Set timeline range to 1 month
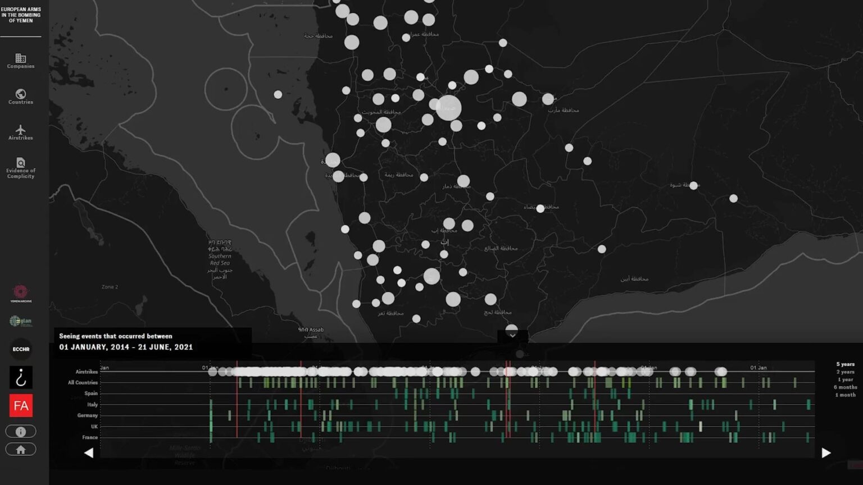The height and width of the screenshot is (485, 863). (x=845, y=395)
